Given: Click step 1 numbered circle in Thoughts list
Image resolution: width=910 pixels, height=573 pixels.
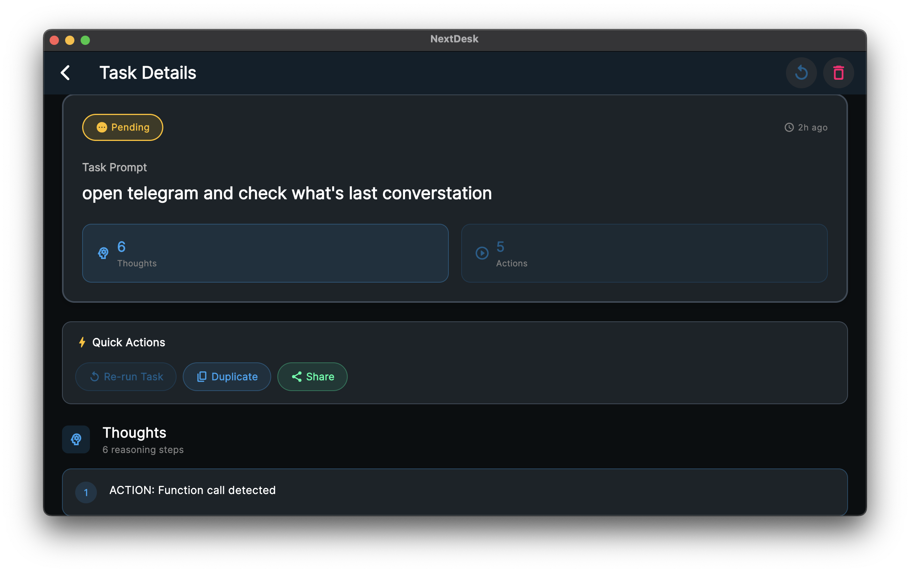Looking at the screenshot, I should click(86, 492).
